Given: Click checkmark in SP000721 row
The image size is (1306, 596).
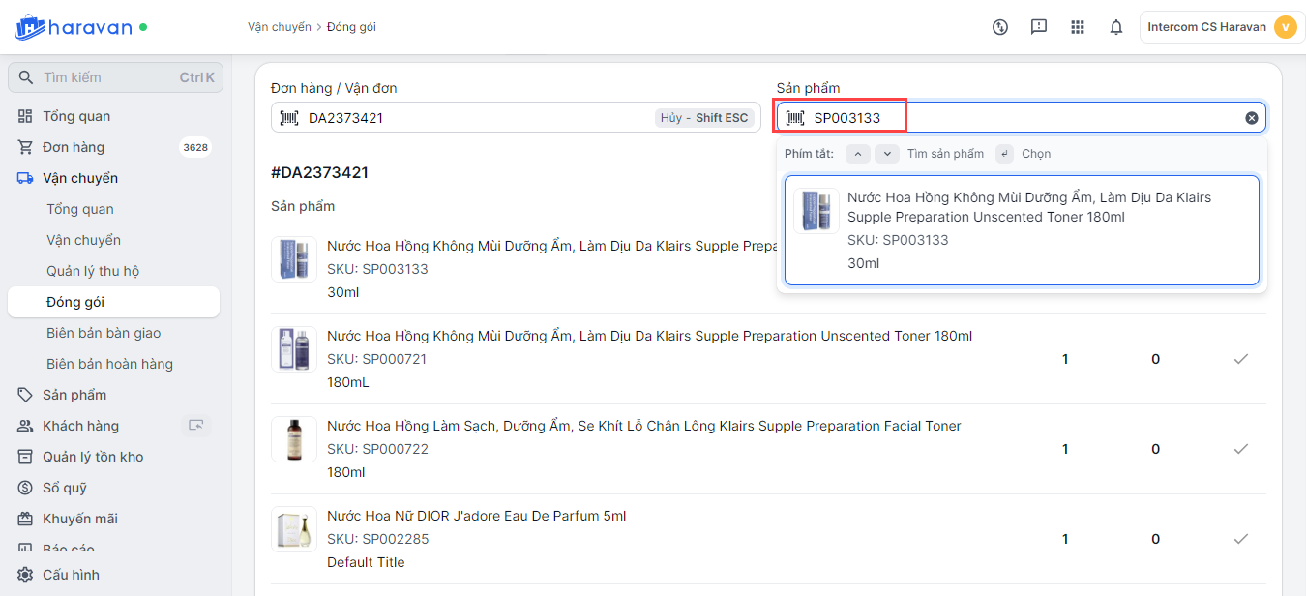Looking at the screenshot, I should coord(1241,359).
